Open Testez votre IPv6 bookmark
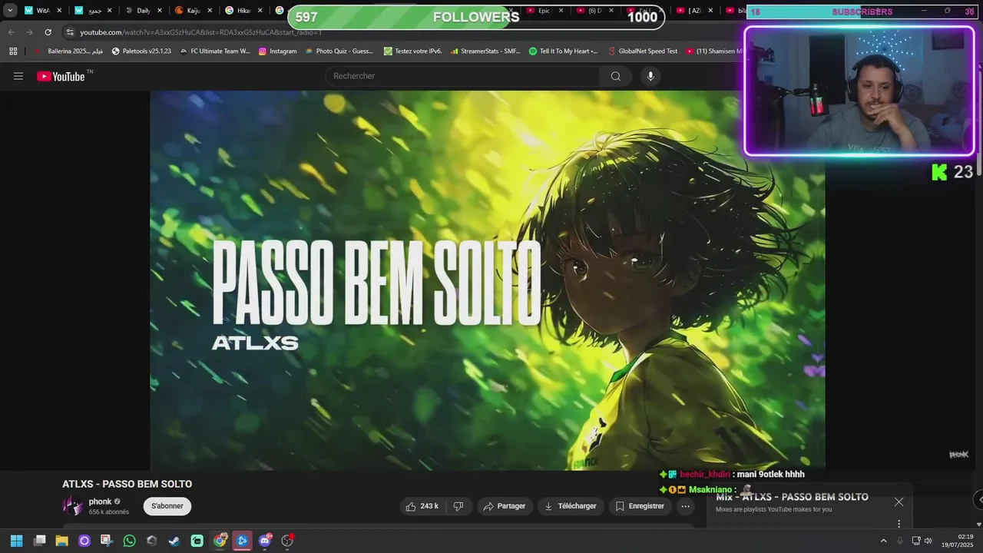 point(413,51)
